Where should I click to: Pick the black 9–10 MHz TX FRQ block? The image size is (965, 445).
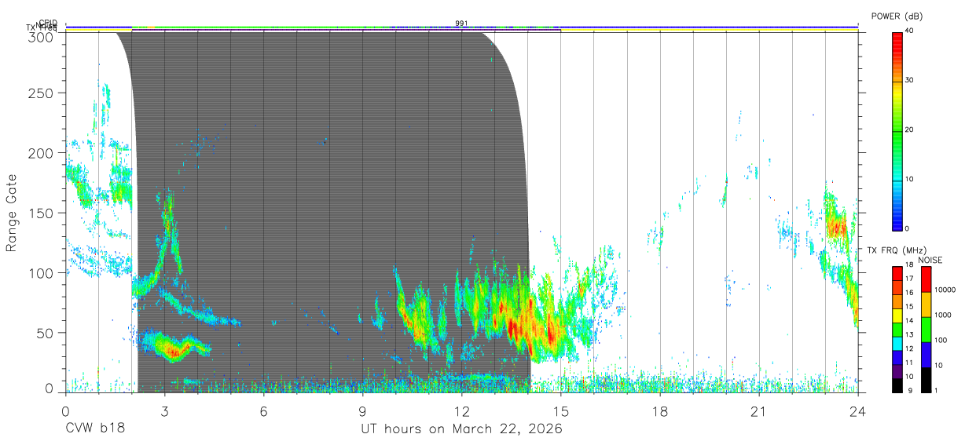[897, 385]
